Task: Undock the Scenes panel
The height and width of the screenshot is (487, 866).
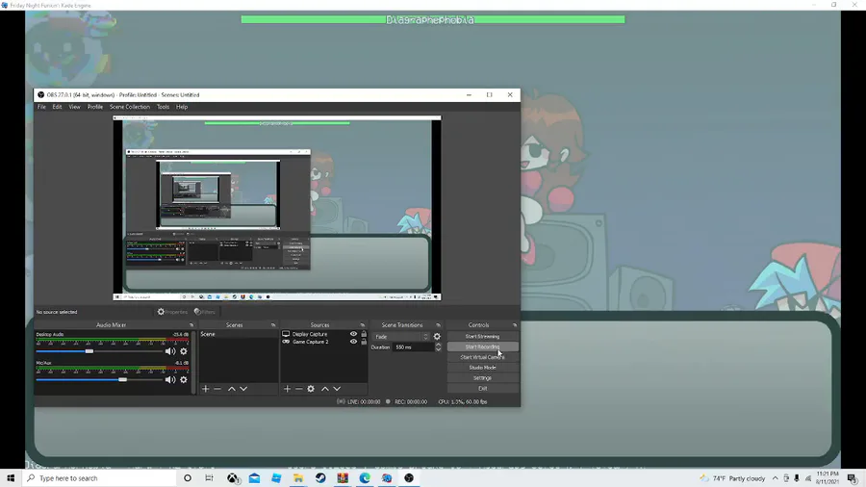Action: click(273, 325)
